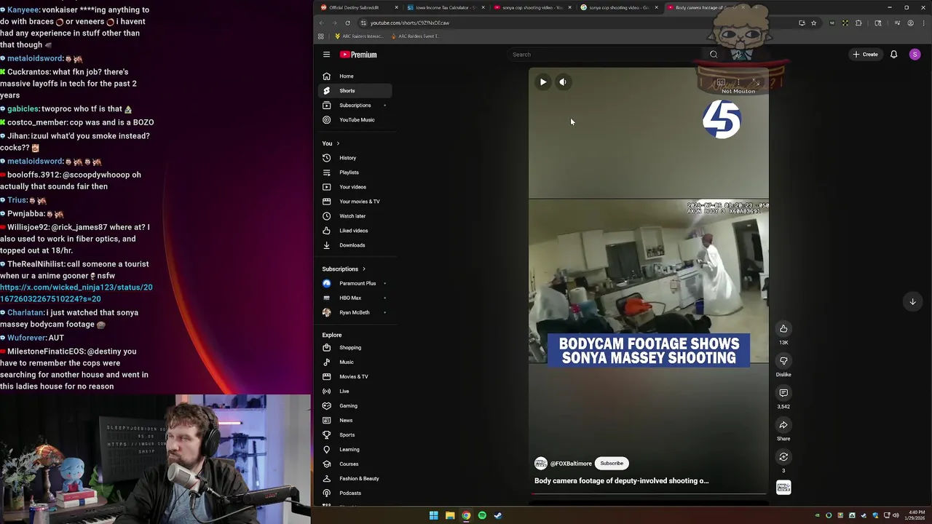Subscribe to the @FOXBaltimore channel
This screenshot has height=524, width=932.
(x=612, y=464)
